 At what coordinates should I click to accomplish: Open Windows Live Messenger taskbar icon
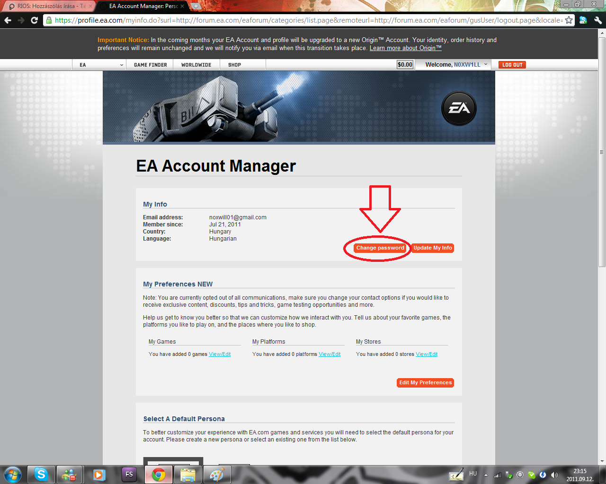(70, 474)
